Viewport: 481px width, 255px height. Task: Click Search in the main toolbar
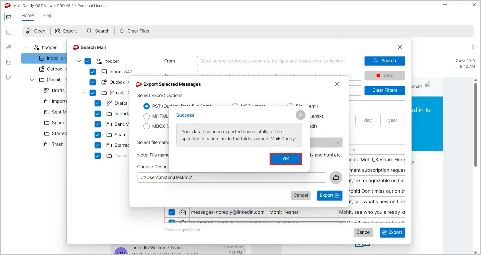pyautogui.click(x=98, y=31)
